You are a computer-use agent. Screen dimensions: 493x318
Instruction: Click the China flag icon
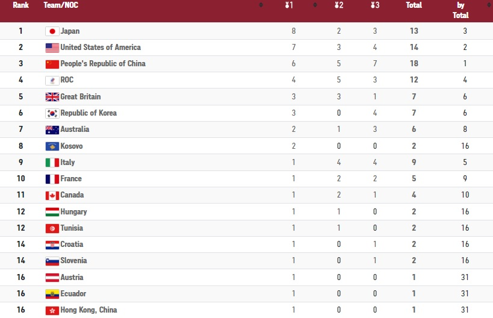[x=52, y=64]
